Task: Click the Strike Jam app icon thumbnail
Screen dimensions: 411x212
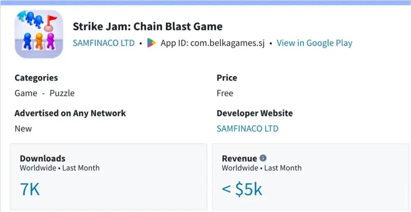Action: click(39, 34)
